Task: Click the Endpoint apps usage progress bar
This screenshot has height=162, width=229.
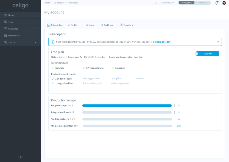Action: (127, 105)
